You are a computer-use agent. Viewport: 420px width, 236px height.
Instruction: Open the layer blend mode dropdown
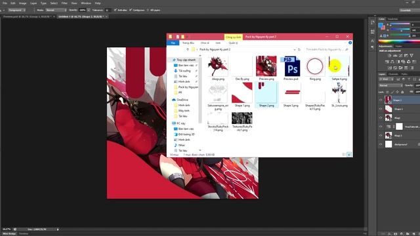390,85
